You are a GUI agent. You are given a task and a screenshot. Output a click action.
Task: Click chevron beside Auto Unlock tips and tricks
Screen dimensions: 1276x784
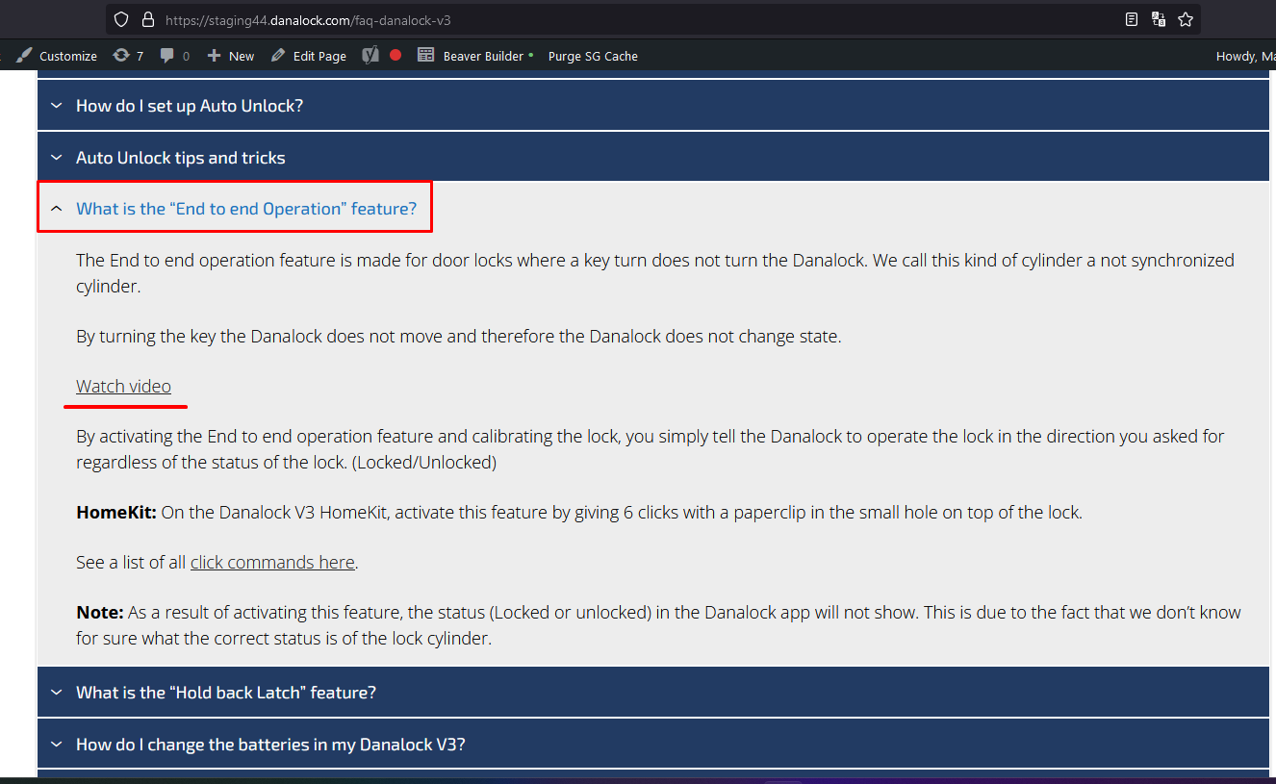56,158
